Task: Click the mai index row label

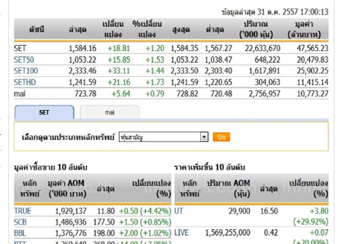Action: coord(20,94)
